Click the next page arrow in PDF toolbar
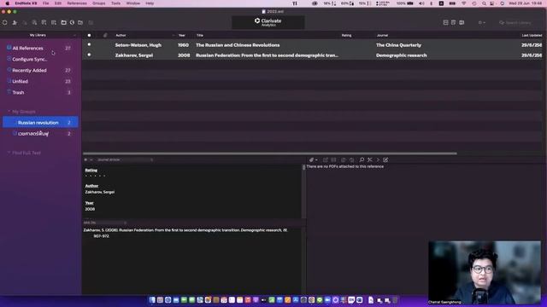 pos(378,159)
